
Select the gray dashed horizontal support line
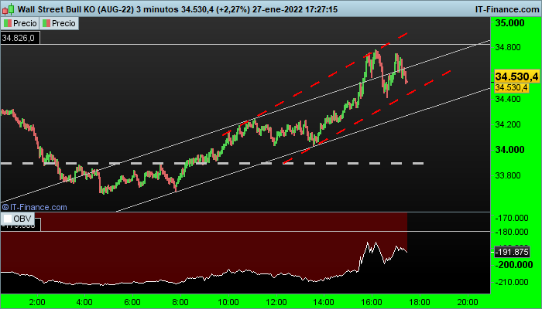(212, 163)
